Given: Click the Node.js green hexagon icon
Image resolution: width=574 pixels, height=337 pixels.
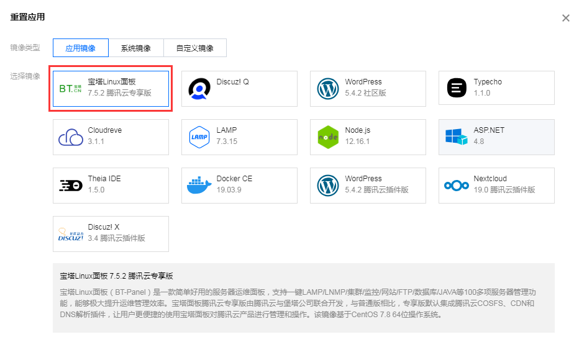Looking at the screenshot, I should coord(327,137).
